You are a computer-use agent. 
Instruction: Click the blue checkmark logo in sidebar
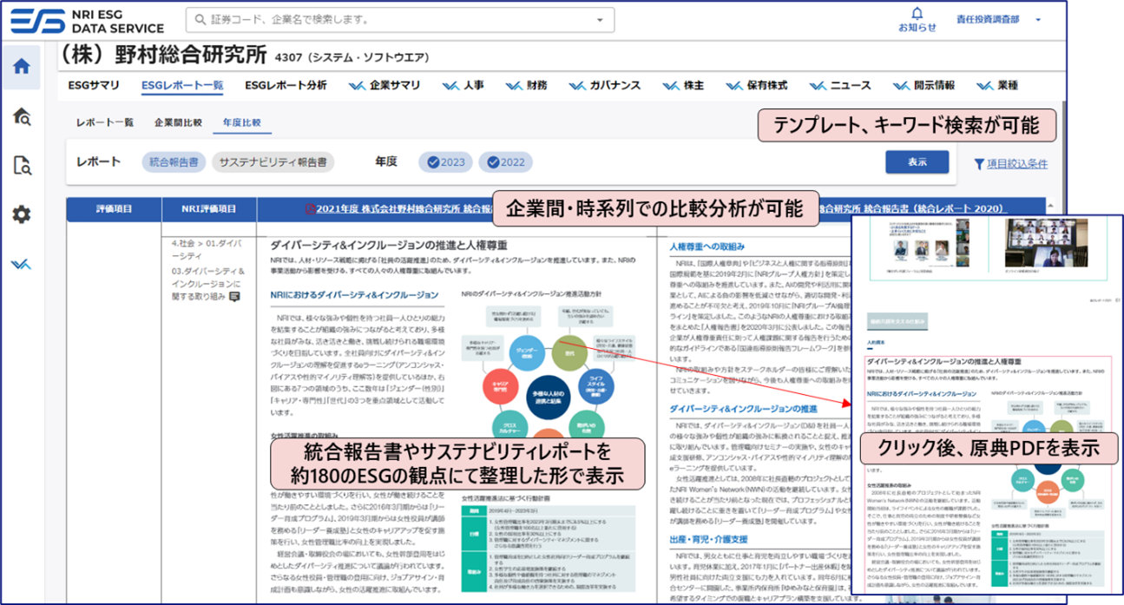point(21,264)
